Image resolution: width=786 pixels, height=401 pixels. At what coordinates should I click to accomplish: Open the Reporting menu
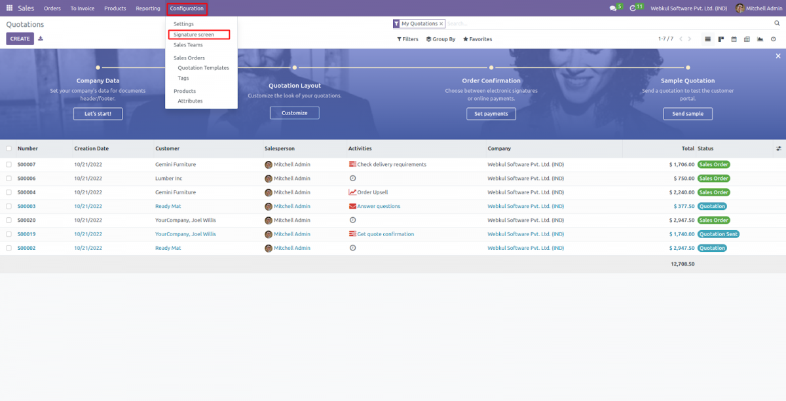tap(148, 9)
